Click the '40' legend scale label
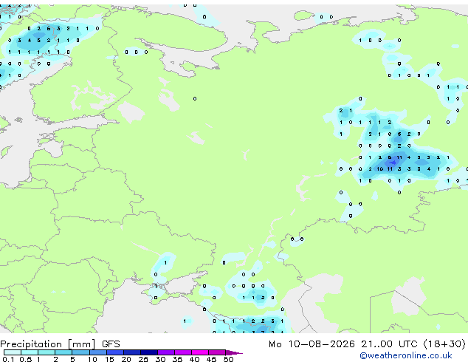The image size is (468, 362). point(194,359)
